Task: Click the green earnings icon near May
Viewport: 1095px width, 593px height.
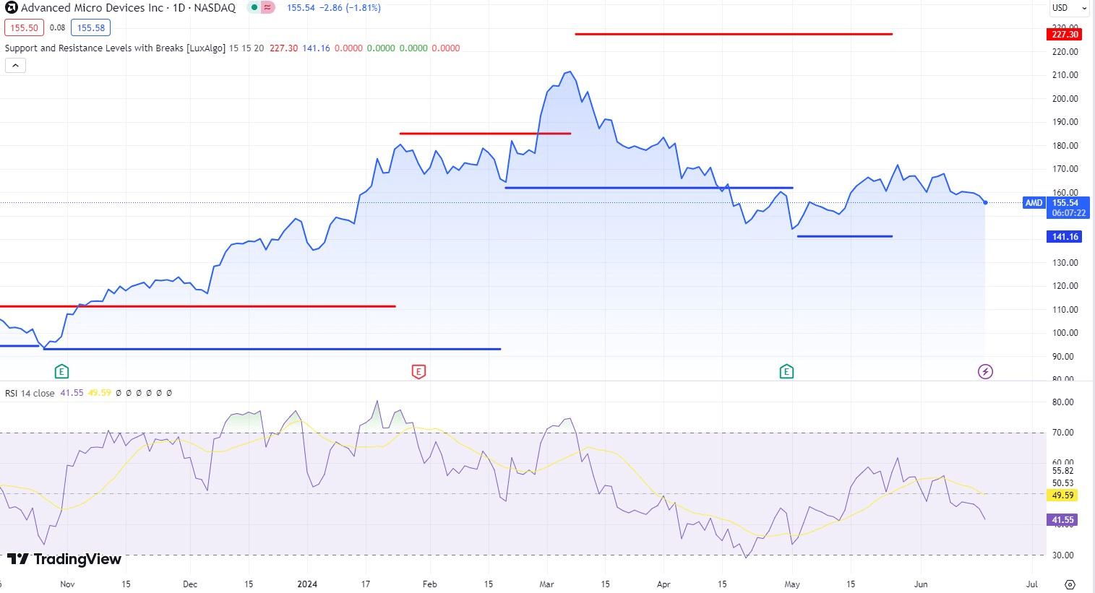Action: click(x=786, y=371)
